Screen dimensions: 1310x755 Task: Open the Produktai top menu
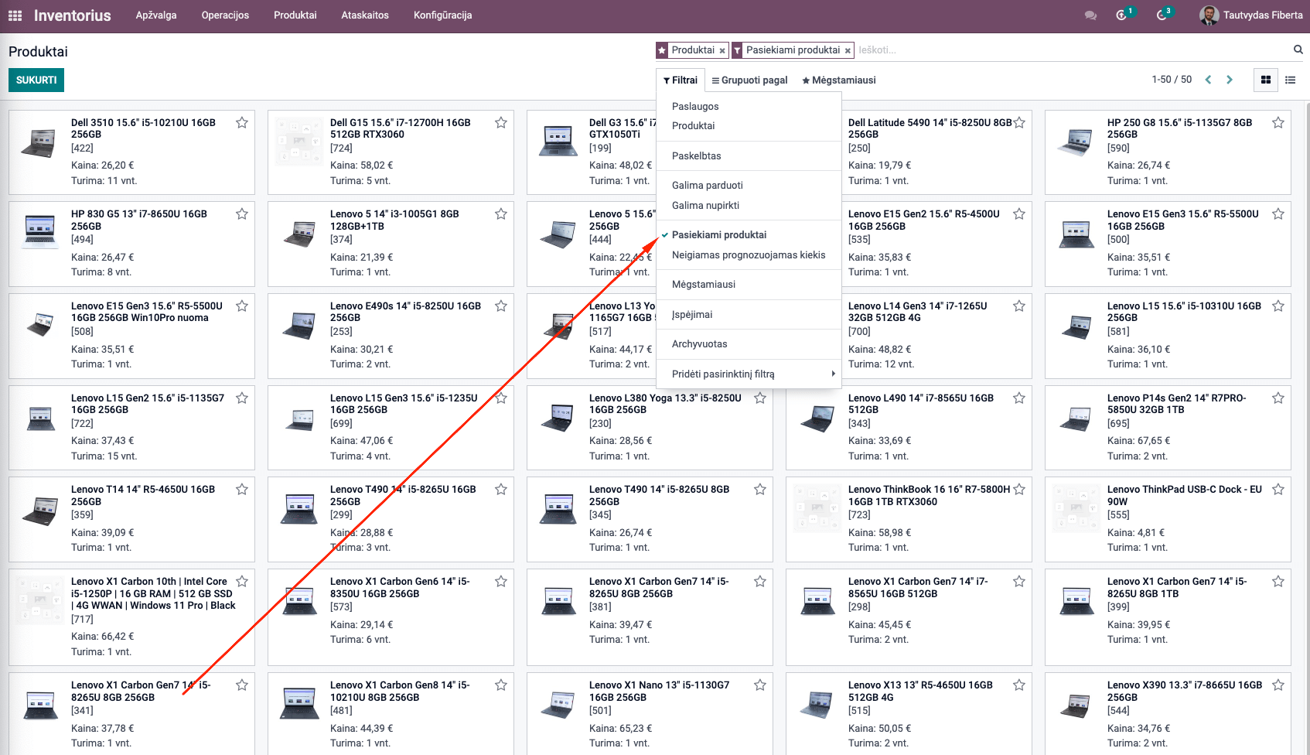[x=295, y=15]
